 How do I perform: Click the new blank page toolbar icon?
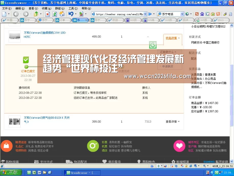coord(4,14)
